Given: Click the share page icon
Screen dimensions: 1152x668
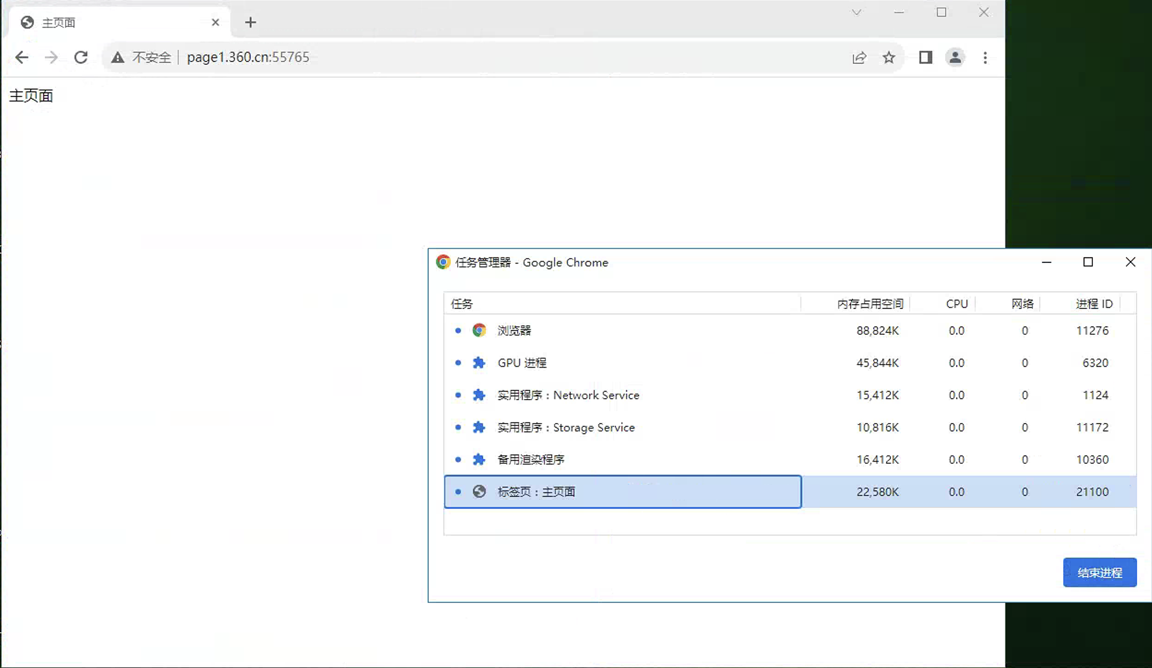Looking at the screenshot, I should [859, 58].
